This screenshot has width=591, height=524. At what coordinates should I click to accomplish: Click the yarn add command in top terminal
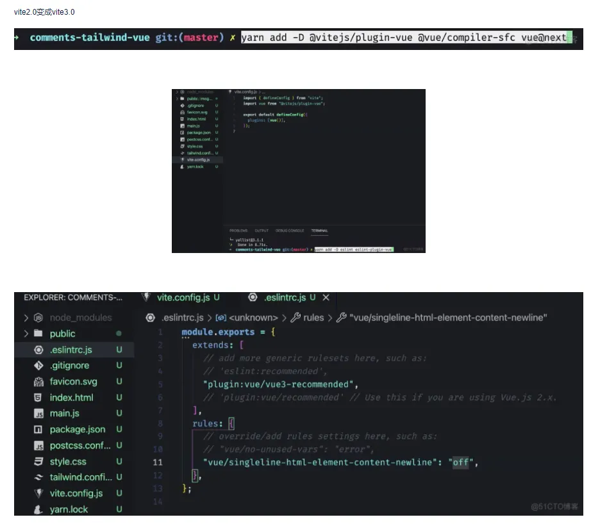(x=404, y=37)
